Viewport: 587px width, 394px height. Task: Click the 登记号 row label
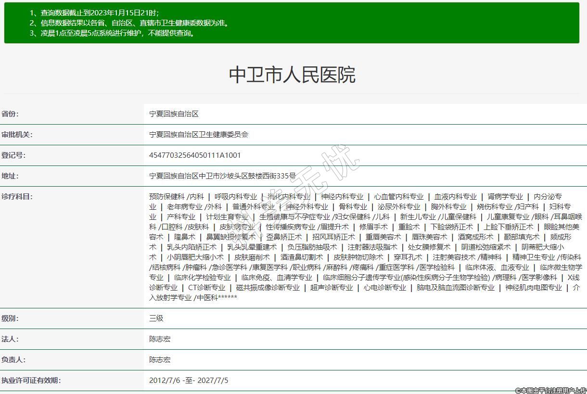(13, 155)
